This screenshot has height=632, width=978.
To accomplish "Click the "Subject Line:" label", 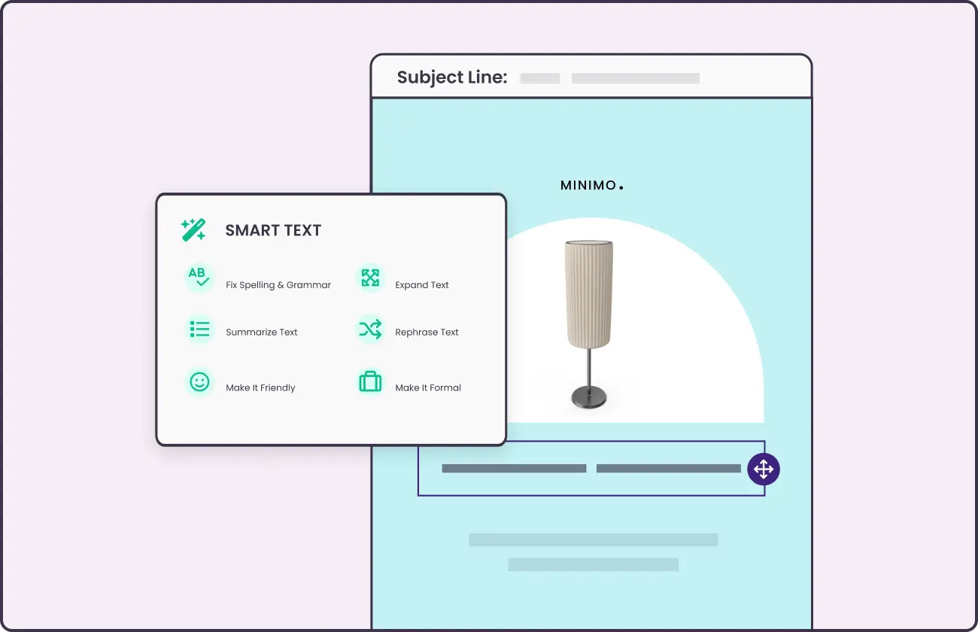I will pyautogui.click(x=452, y=77).
